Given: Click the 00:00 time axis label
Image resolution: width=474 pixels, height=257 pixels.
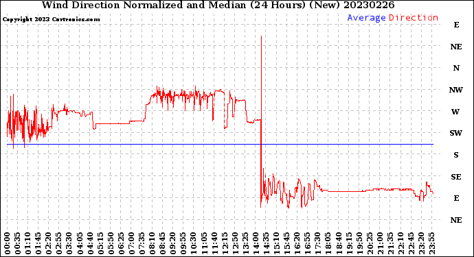Looking at the screenshot, I should click(8, 243).
